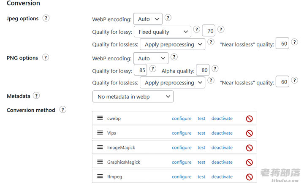Click the drag handle for ImageMagick
Screen dimensions: 304x184
click(x=100, y=147)
